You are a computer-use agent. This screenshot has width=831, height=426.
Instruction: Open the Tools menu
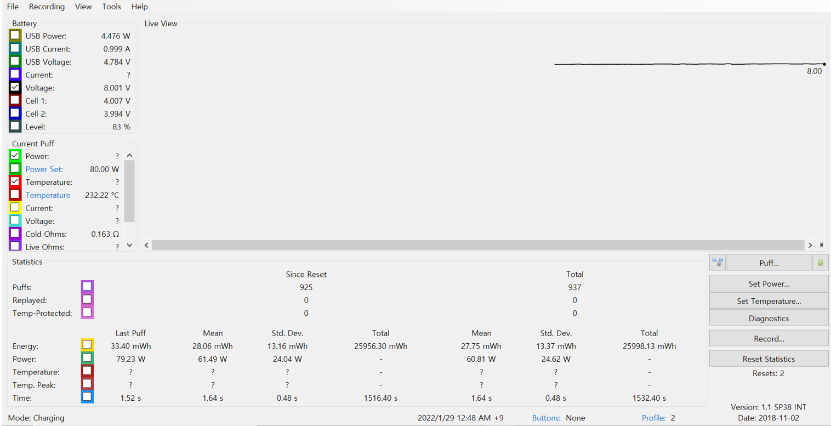tap(111, 7)
